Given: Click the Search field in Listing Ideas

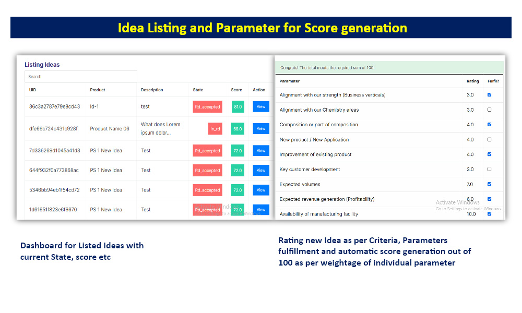Looking at the screenshot, I should (x=81, y=77).
